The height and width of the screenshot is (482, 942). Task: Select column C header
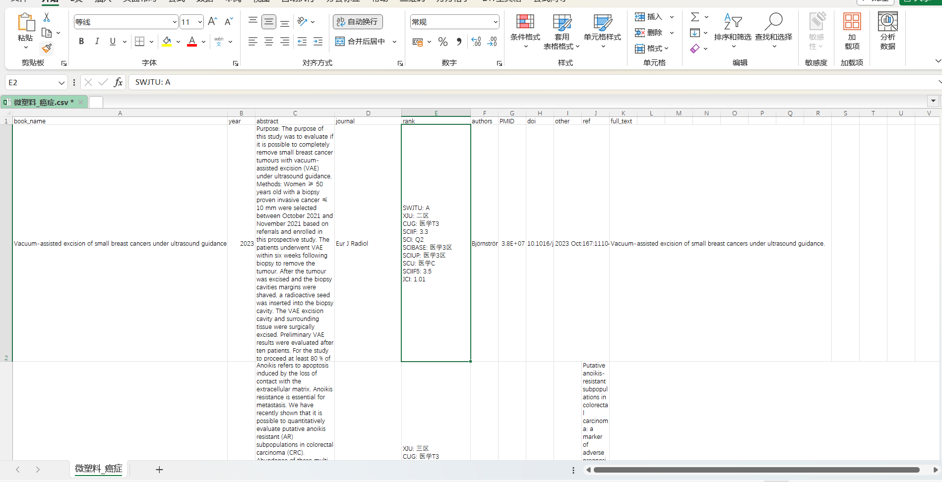[295, 113]
